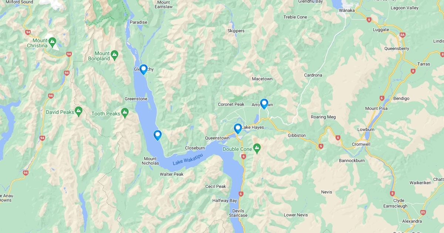Click the Coronet Peak label

coord(231,104)
